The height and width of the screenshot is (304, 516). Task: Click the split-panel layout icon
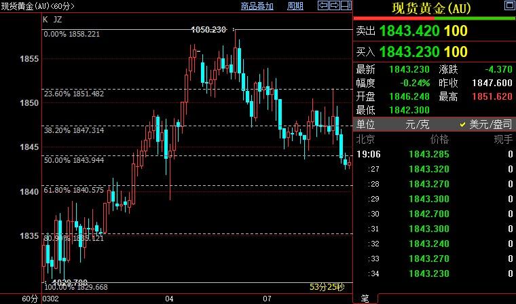[346, 5]
